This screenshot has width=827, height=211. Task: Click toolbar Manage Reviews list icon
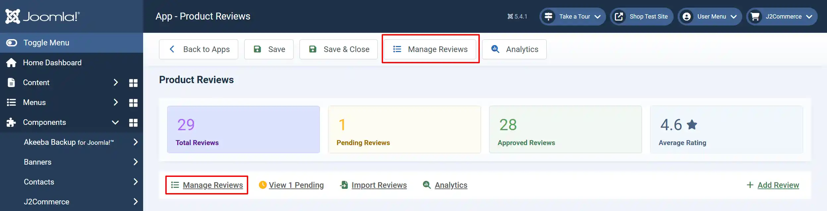pyautogui.click(x=397, y=49)
